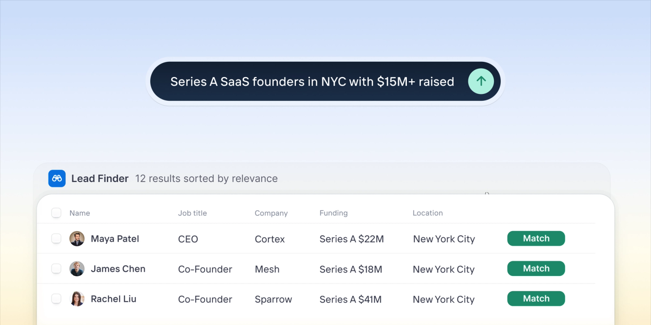Click the Location column header

click(x=427, y=213)
